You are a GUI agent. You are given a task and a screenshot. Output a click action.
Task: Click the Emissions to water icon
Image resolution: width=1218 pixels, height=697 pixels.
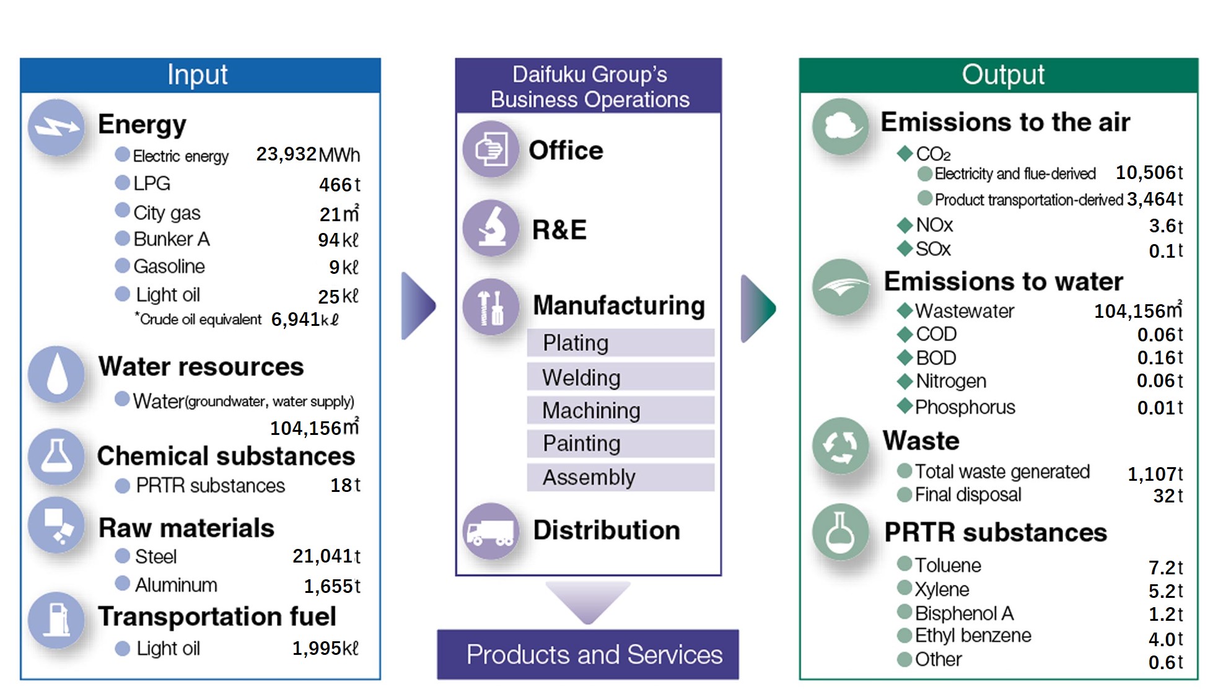841,287
